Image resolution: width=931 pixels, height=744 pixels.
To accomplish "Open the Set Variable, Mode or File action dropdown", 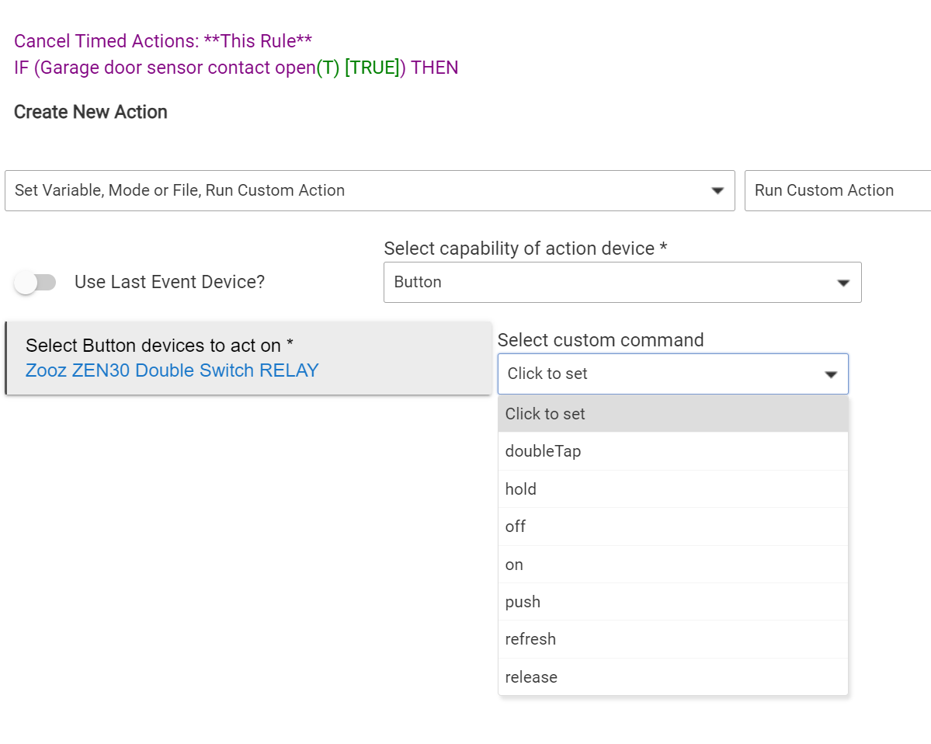I will coord(370,190).
